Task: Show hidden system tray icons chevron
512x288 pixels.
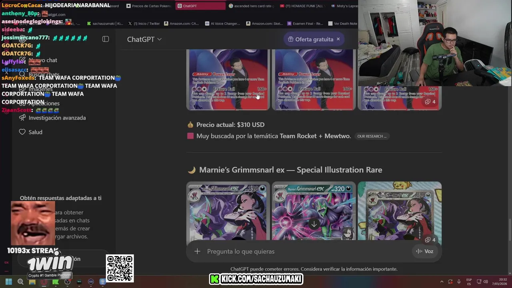Action: coord(442,282)
